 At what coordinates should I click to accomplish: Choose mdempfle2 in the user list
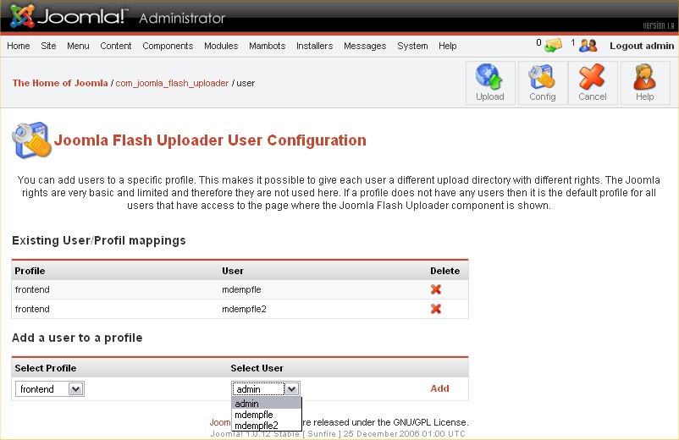267,426
